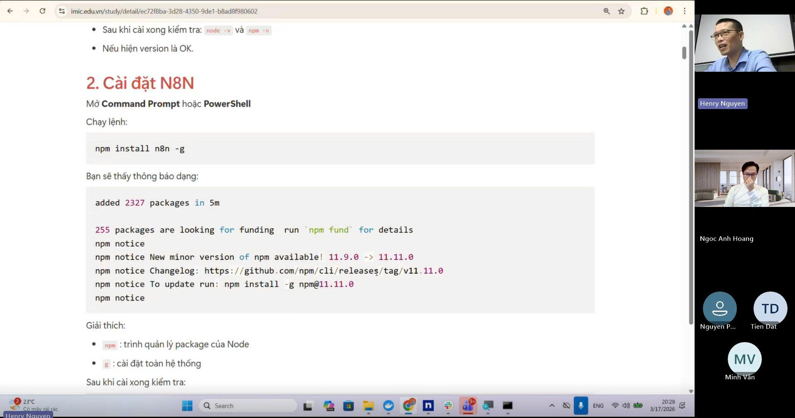
Task: Open the Chrome three-dot menu
Action: click(685, 11)
